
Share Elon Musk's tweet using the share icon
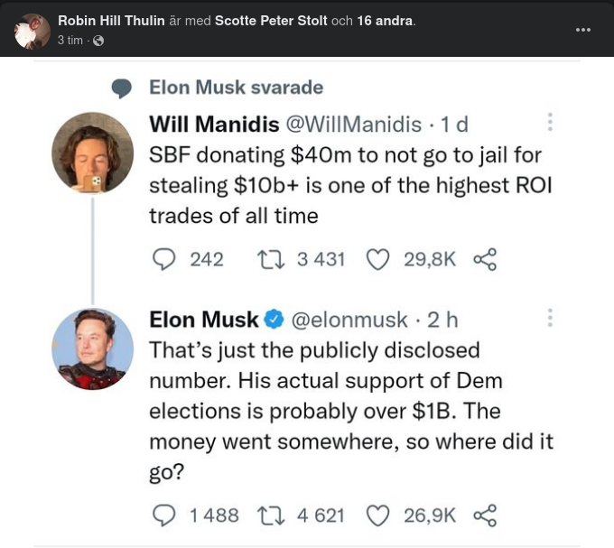tap(485, 515)
